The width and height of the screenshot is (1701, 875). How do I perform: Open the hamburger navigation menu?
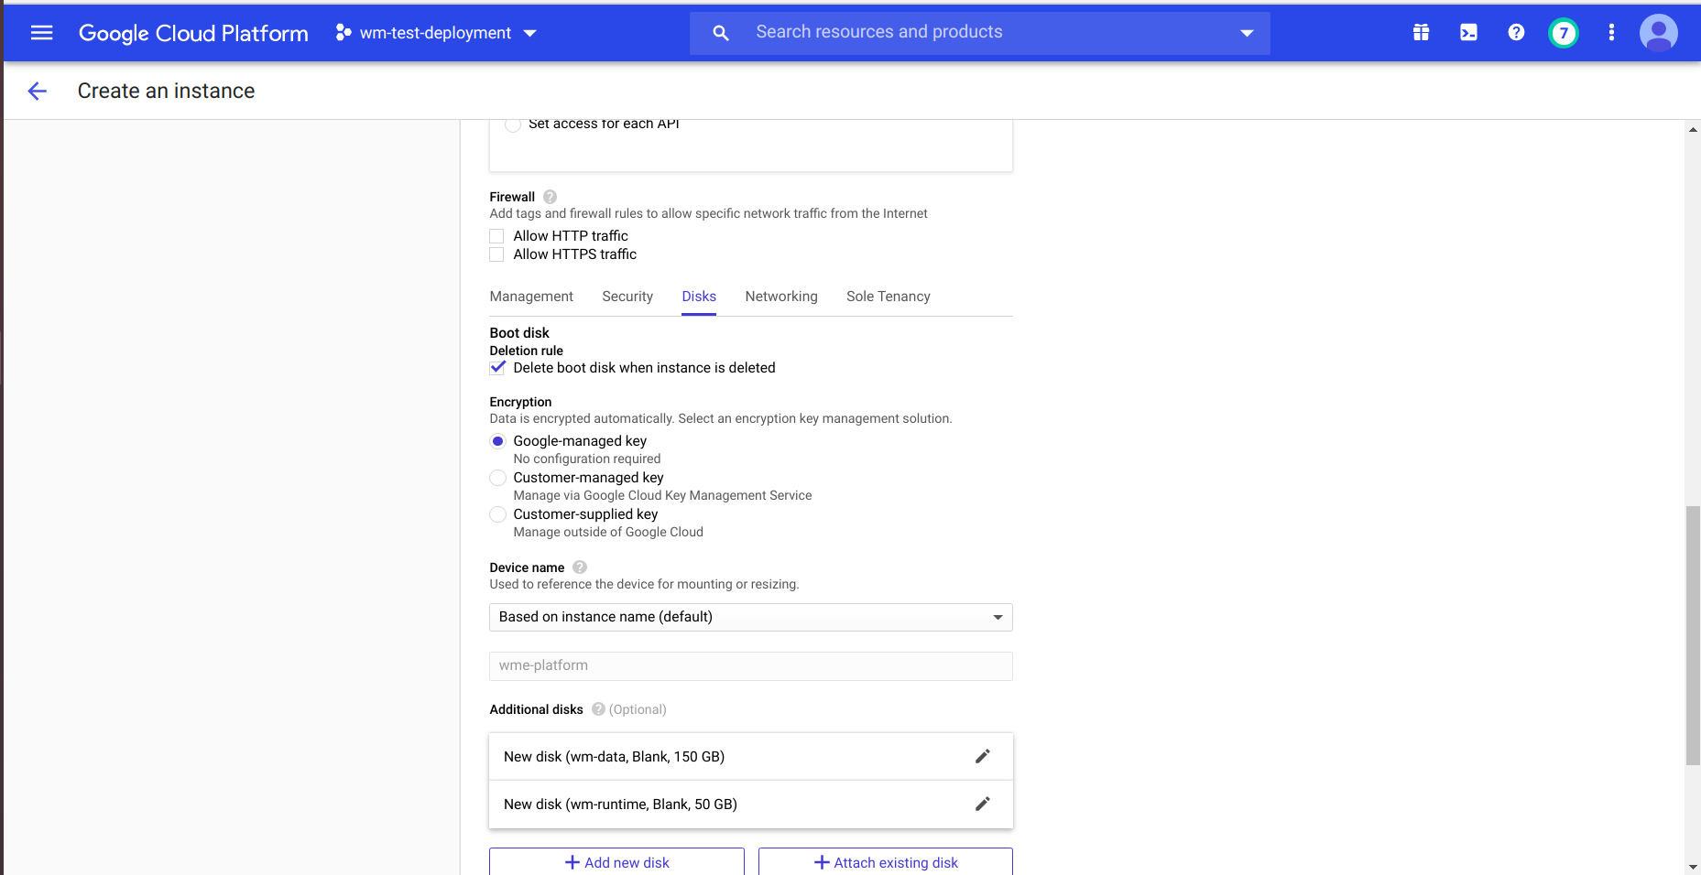coord(41,33)
